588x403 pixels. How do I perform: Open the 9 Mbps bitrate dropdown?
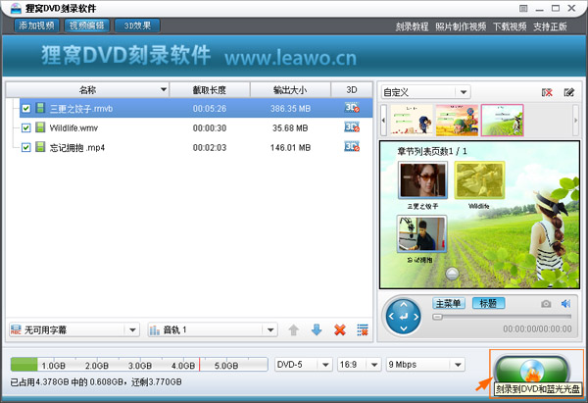[458, 365]
